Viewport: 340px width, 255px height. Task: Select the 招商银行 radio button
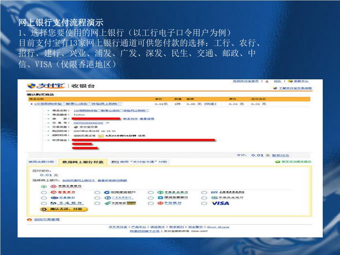44,192
